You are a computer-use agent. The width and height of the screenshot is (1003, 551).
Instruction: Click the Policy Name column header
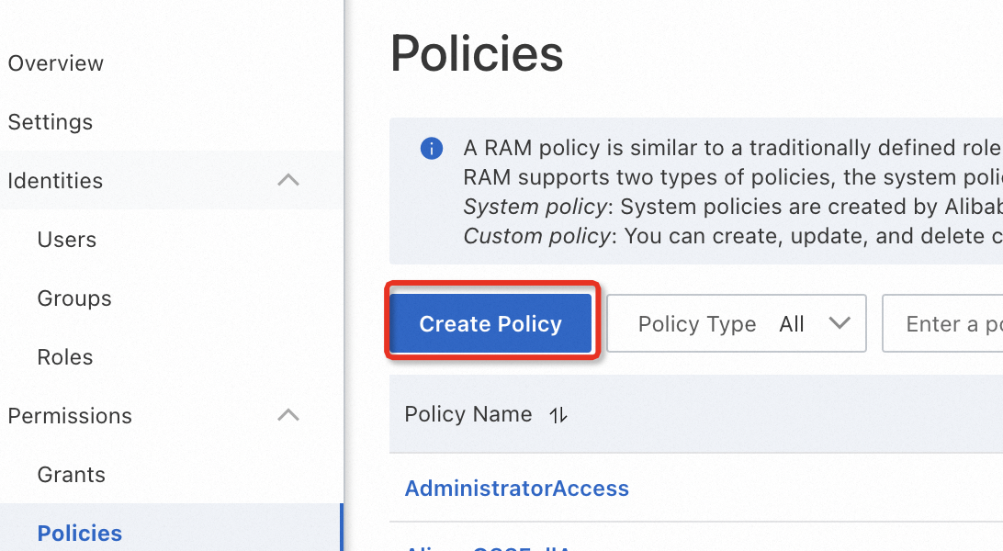[x=468, y=415]
